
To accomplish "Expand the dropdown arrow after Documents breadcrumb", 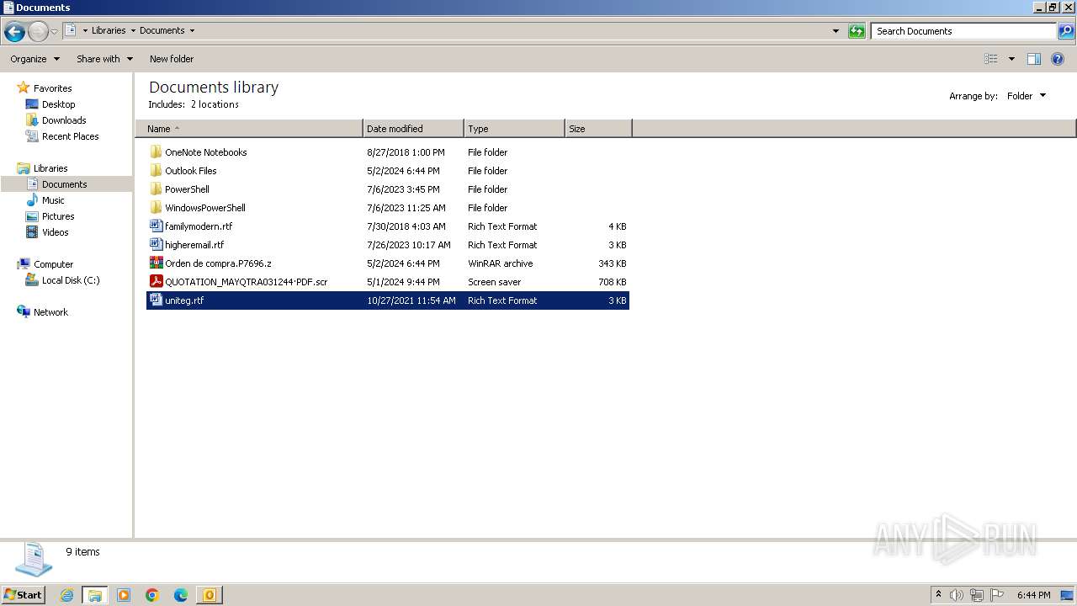I will point(192,30).
